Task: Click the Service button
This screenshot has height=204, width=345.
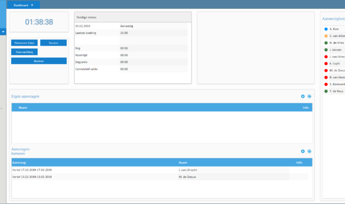Action: coord(53,43)
